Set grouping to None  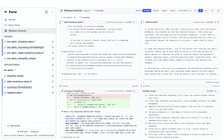[x=172, y=10]
